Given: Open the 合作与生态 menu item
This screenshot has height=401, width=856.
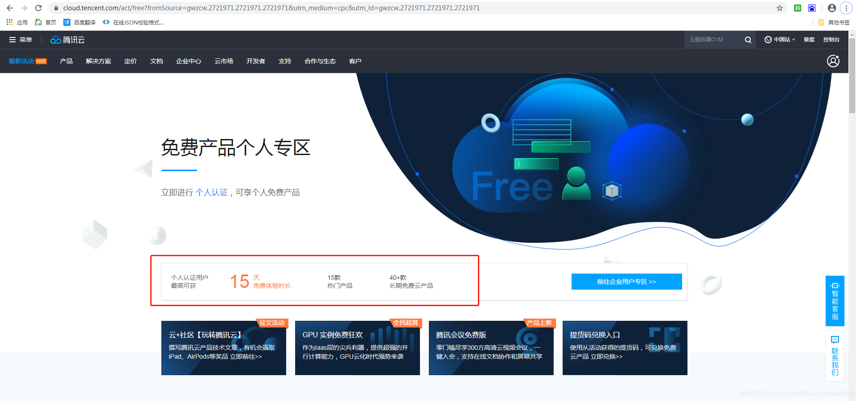Looking at the screenshot, I should (x=320, y=61).
